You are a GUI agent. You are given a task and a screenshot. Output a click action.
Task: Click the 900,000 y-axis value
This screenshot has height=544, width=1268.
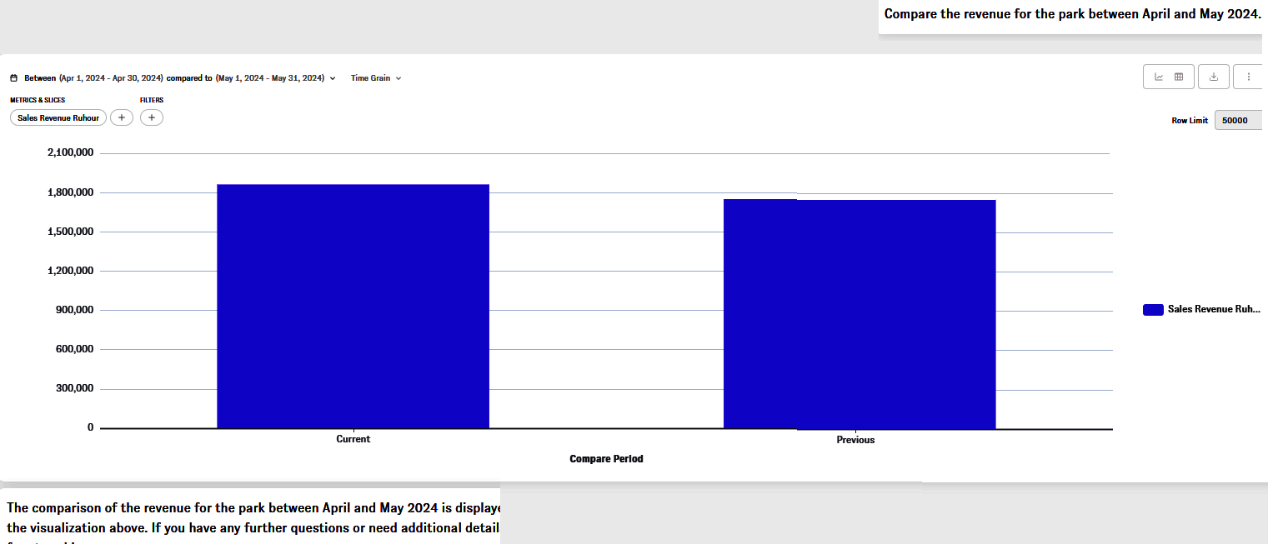tap(75, 310)
